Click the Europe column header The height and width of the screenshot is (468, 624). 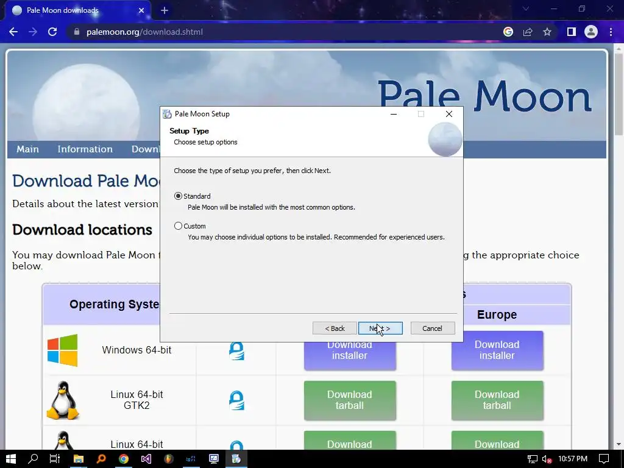click(x=497, y=314)
